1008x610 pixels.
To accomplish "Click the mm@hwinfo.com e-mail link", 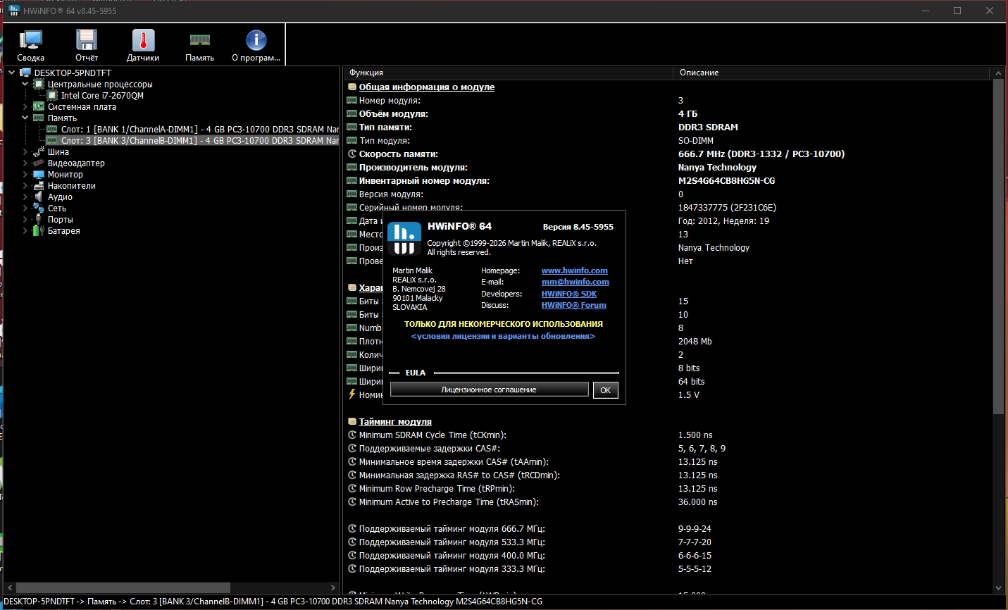I will 575,282.
